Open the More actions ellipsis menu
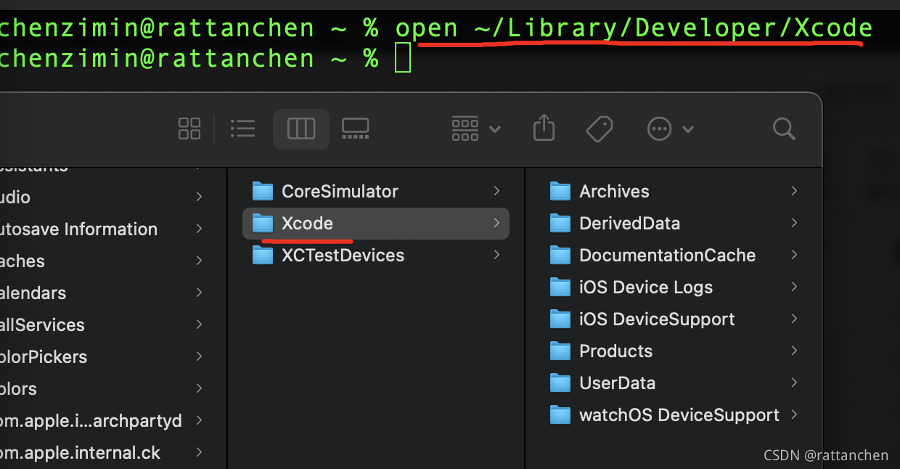Viewport: 900px width, 469px height. 670,129
